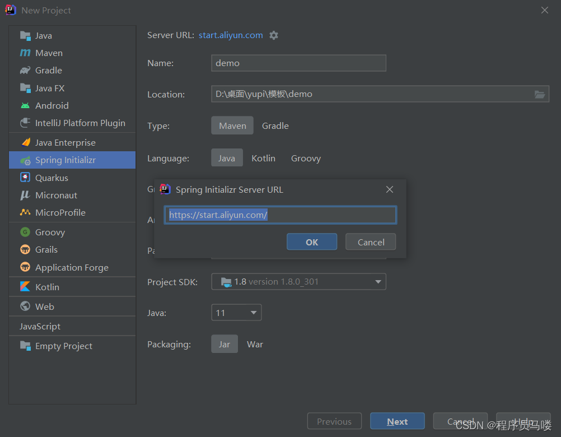Select Kotlin in project type sidebar
Viewport: 561px width, 437px height.
pyautogui.click(x=72, y=287)
